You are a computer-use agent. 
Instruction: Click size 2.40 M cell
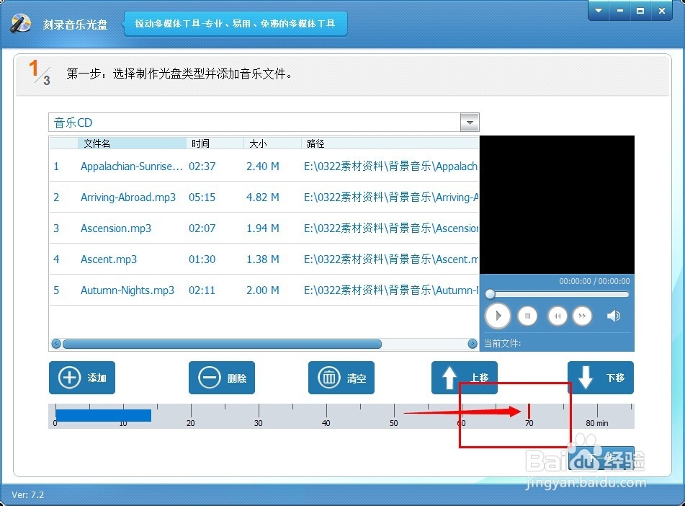263,167
